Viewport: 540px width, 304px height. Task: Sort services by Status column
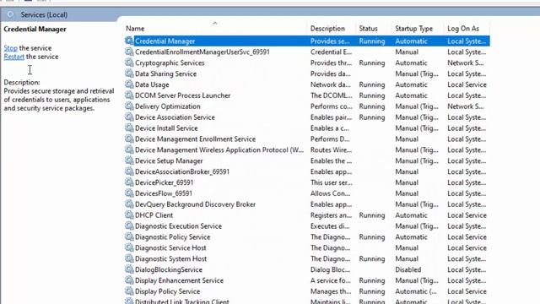[368, 29]
